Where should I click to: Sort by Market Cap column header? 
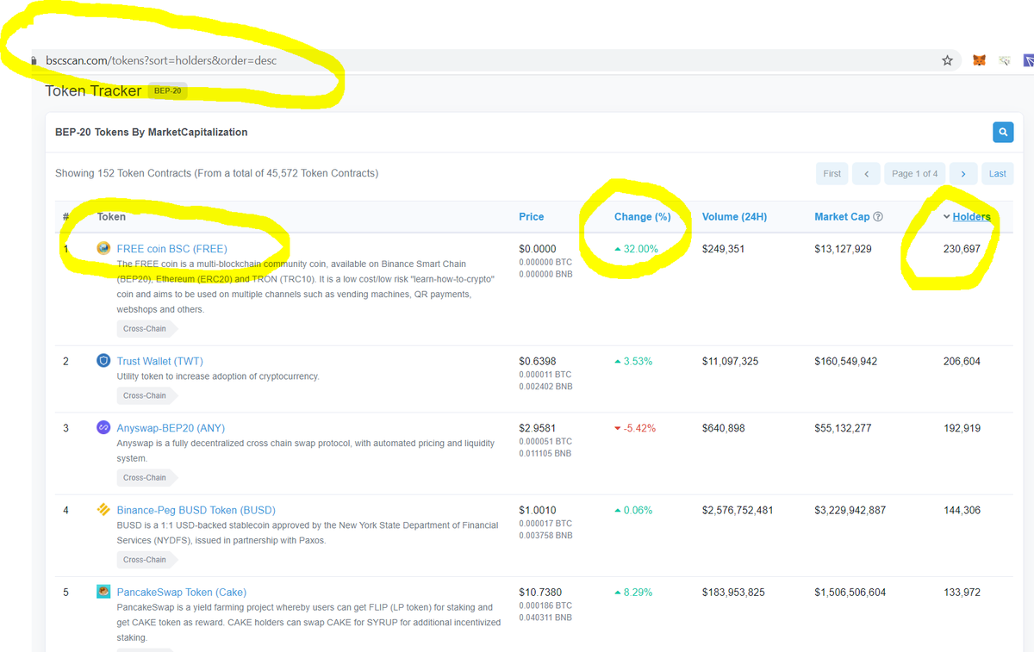pos(842,217)
